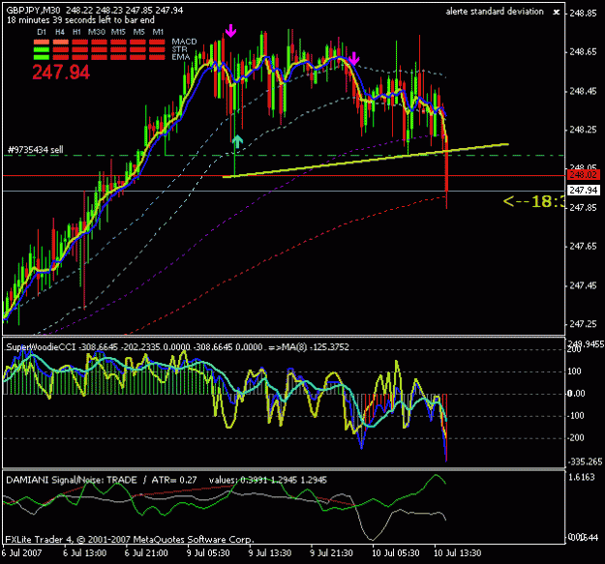Click the Damiani values 0.3991 1.2945 text
Image resolution: width=605 pixels, height=564 pixels.
(268, 480)
